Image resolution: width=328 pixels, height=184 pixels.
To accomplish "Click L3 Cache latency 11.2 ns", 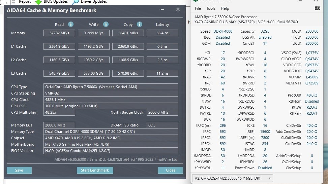I will coord(162,73).
